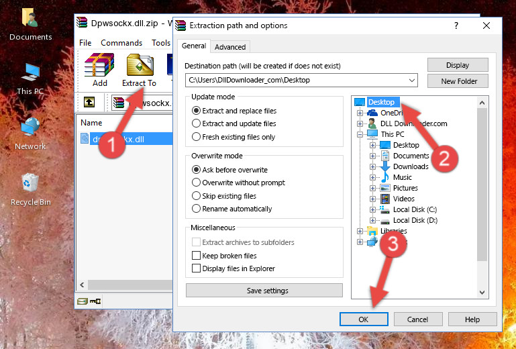Select Local Disk (C:) in folder tree
This screenshot has height=349, width=516.
point(414,209)
